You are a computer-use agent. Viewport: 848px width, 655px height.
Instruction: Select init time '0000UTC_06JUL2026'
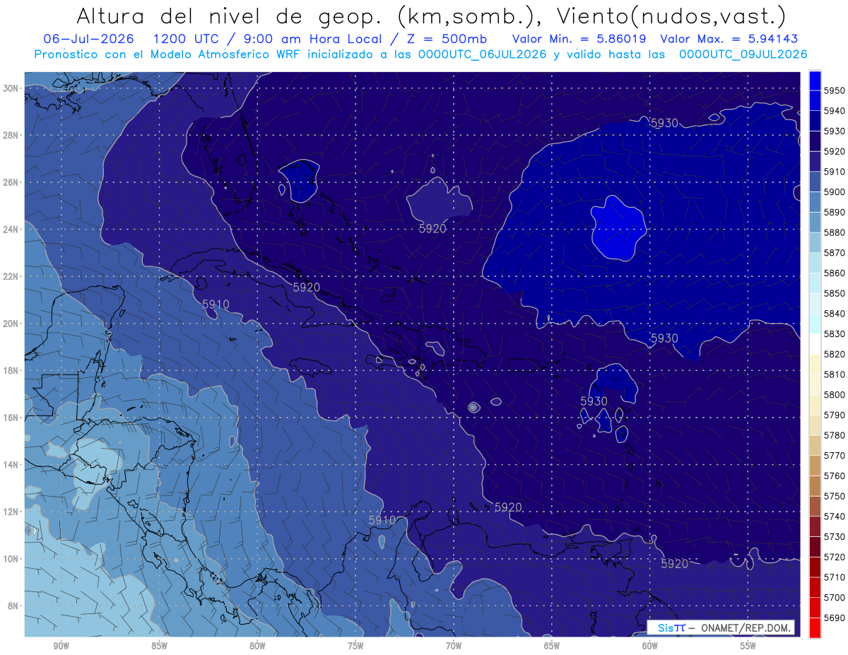pos(483,54)
